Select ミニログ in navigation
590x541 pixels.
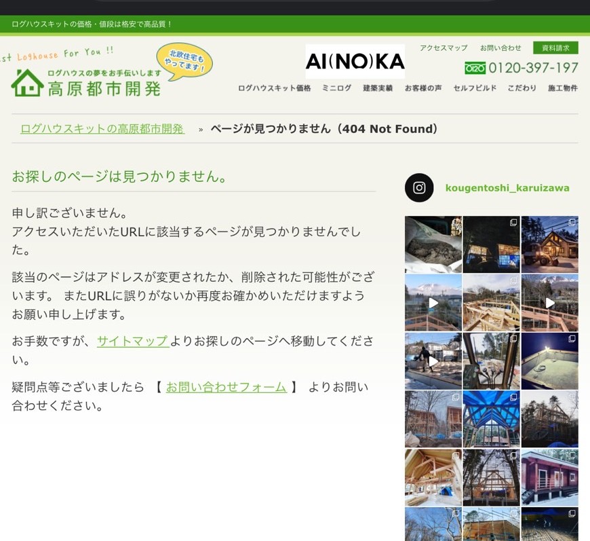pyautogui.click(x=336, y=88)
